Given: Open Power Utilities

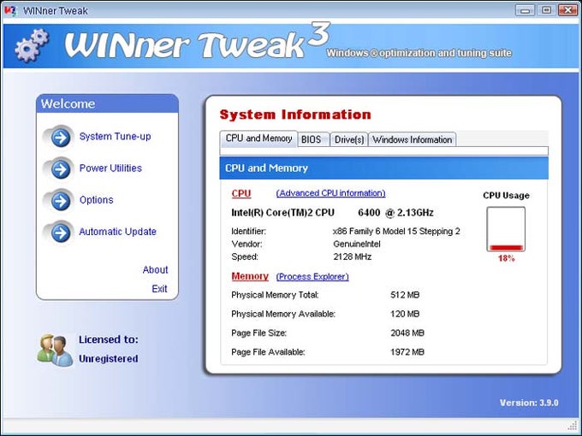Looking at the screenshot, I should 110,168.
